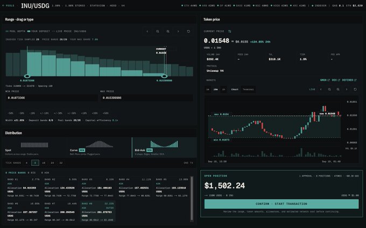The width and height of the screenshot is (366, 228).
Task: Switch chart interval to 1m
Action: [x=208, y=90]
